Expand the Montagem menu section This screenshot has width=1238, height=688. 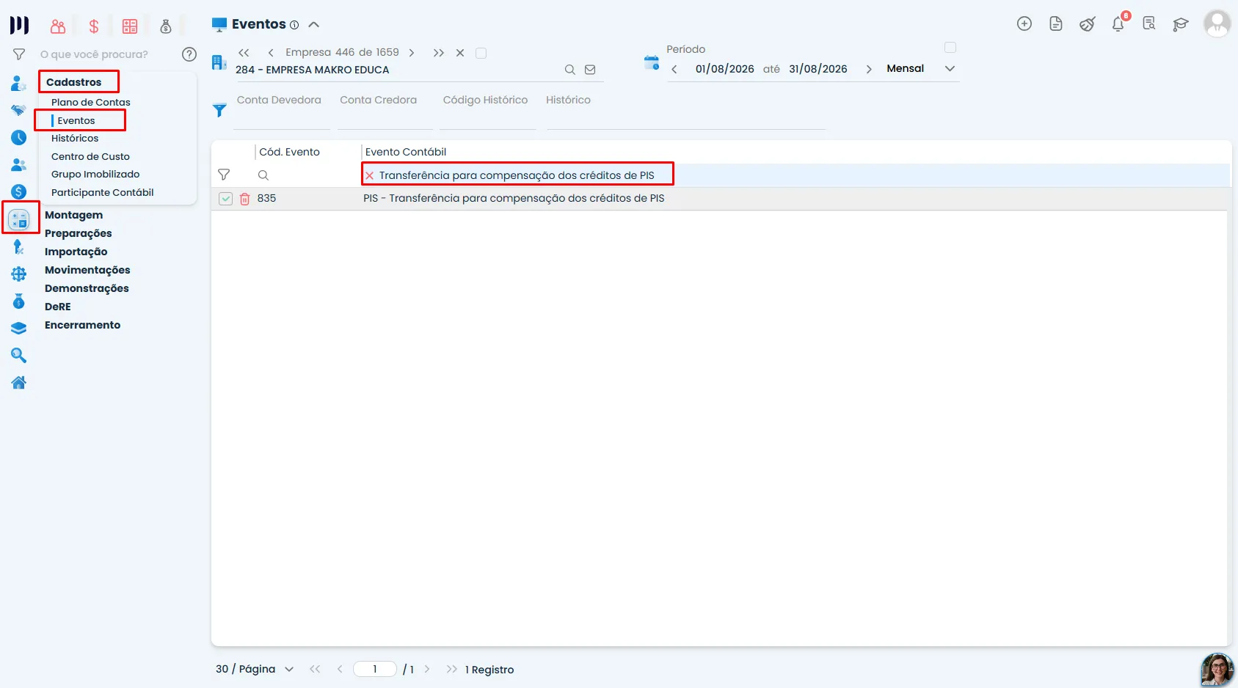tap(73, 215)
